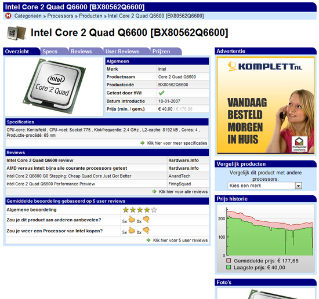The height and width of the screenshot is (299, 319).
Task: Click the small processor icon beside the page title
Action: point(16,32)
